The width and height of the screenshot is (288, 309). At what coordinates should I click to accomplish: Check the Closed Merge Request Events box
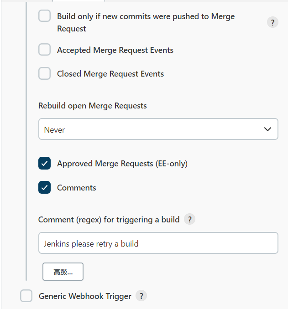44,73
